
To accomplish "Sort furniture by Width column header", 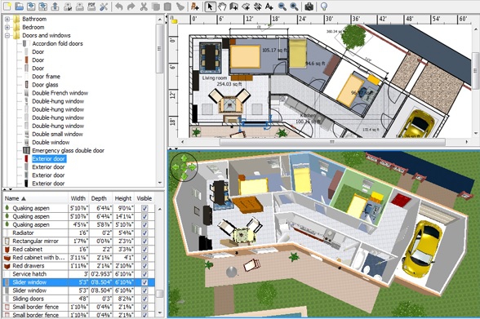I will 78,198.
